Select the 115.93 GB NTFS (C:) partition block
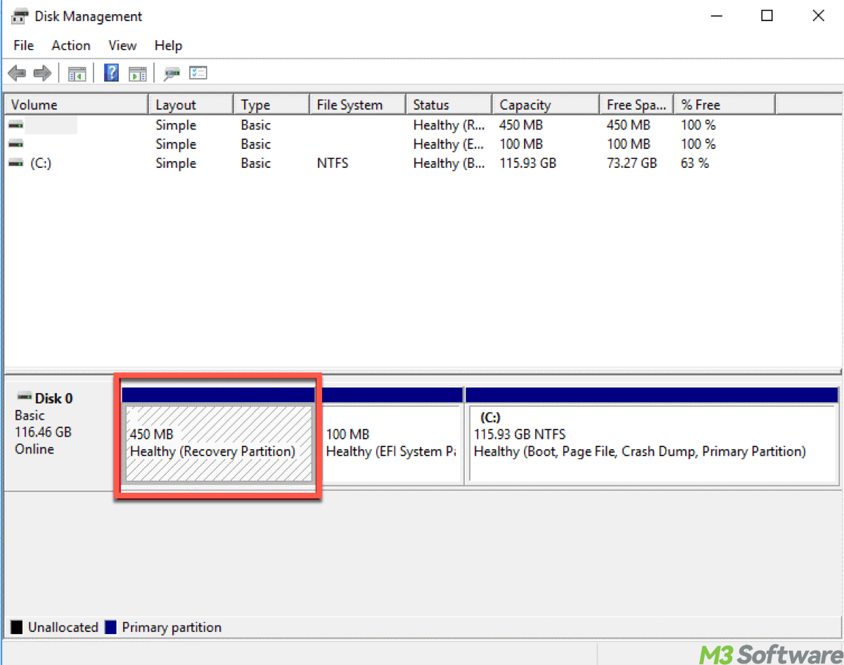The height and width of the screenshot is (665, 844). tap(651, 443)
